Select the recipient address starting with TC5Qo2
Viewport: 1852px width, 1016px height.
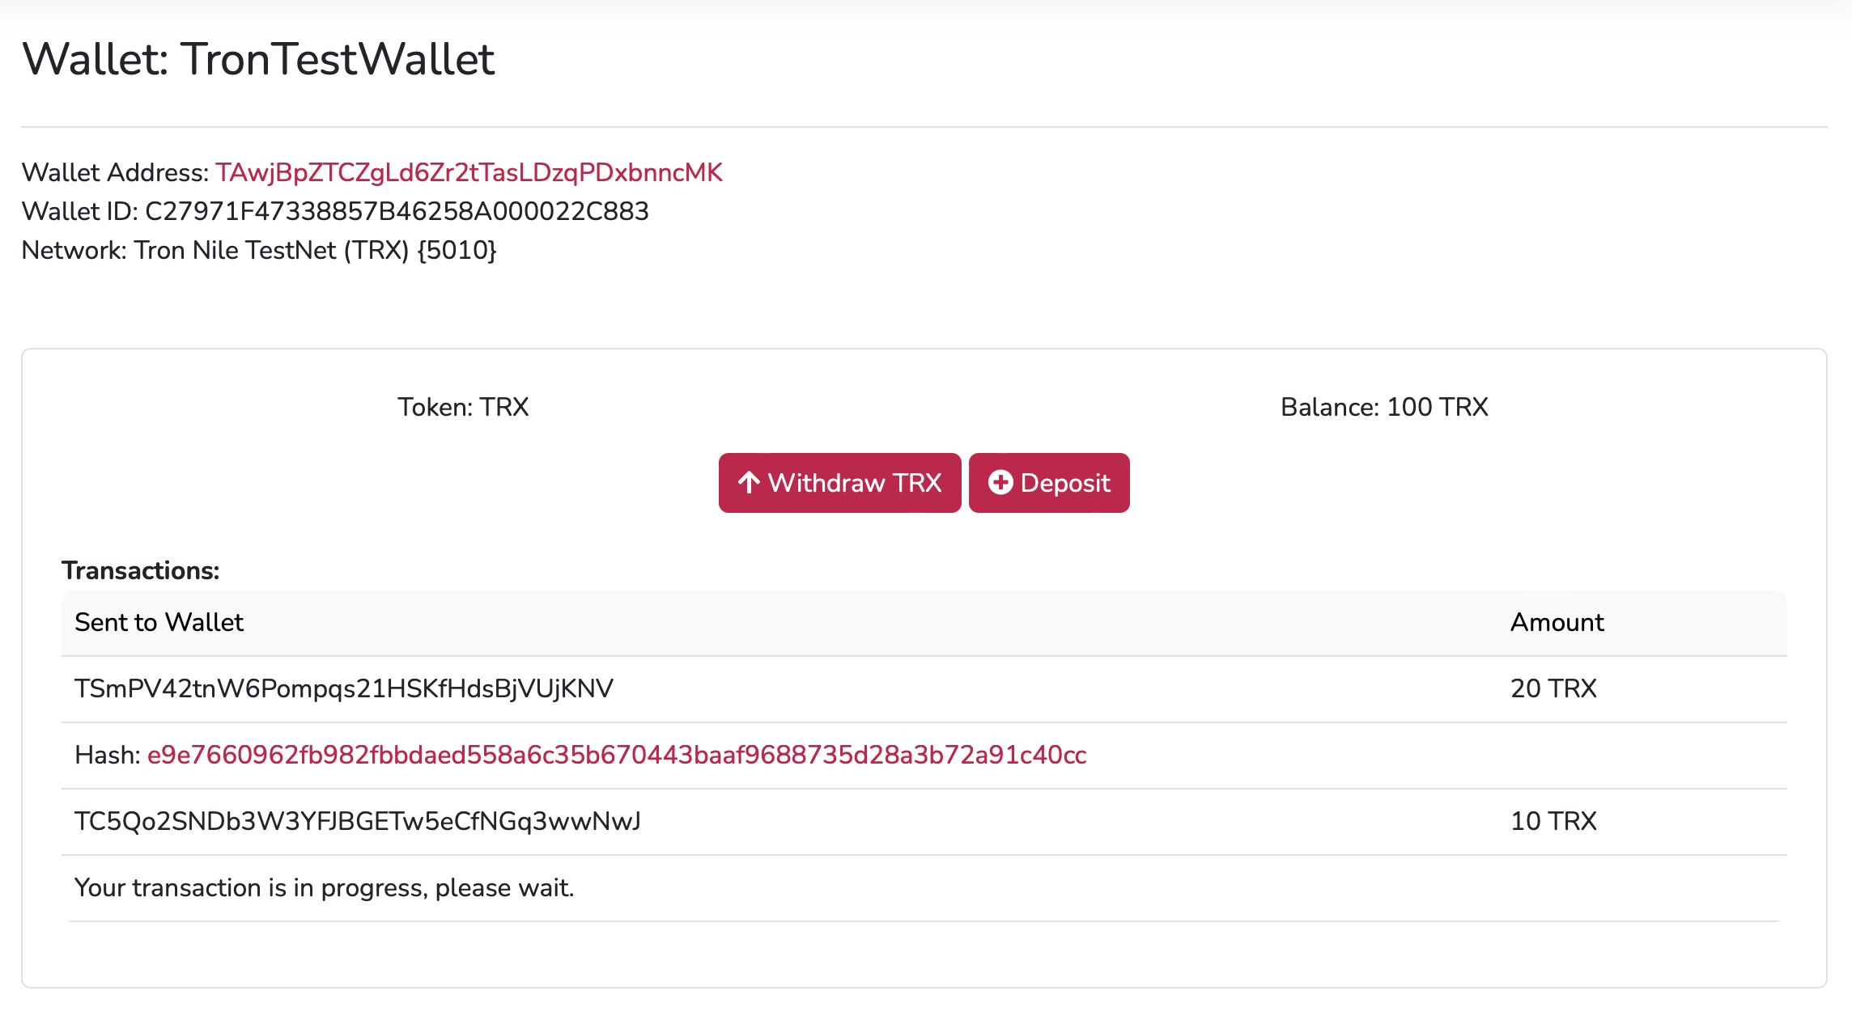pos(357,821)
